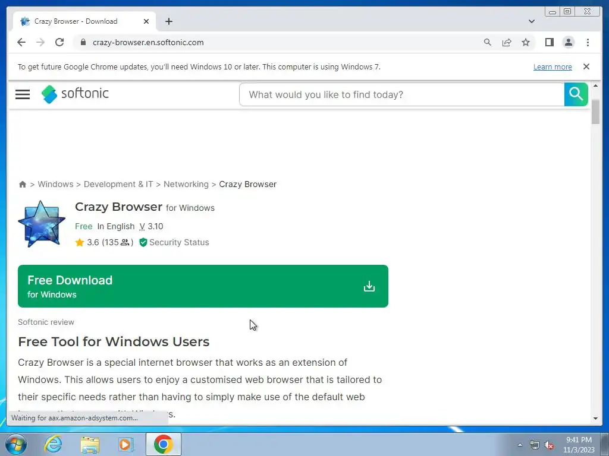Click the Free Download for Windows button

click(x=203, y=286)
